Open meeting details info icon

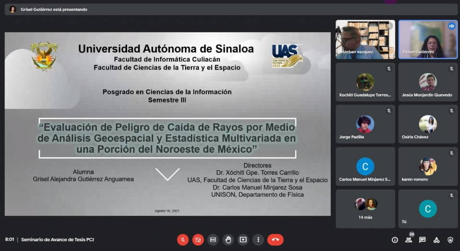[x=395, y=240]
